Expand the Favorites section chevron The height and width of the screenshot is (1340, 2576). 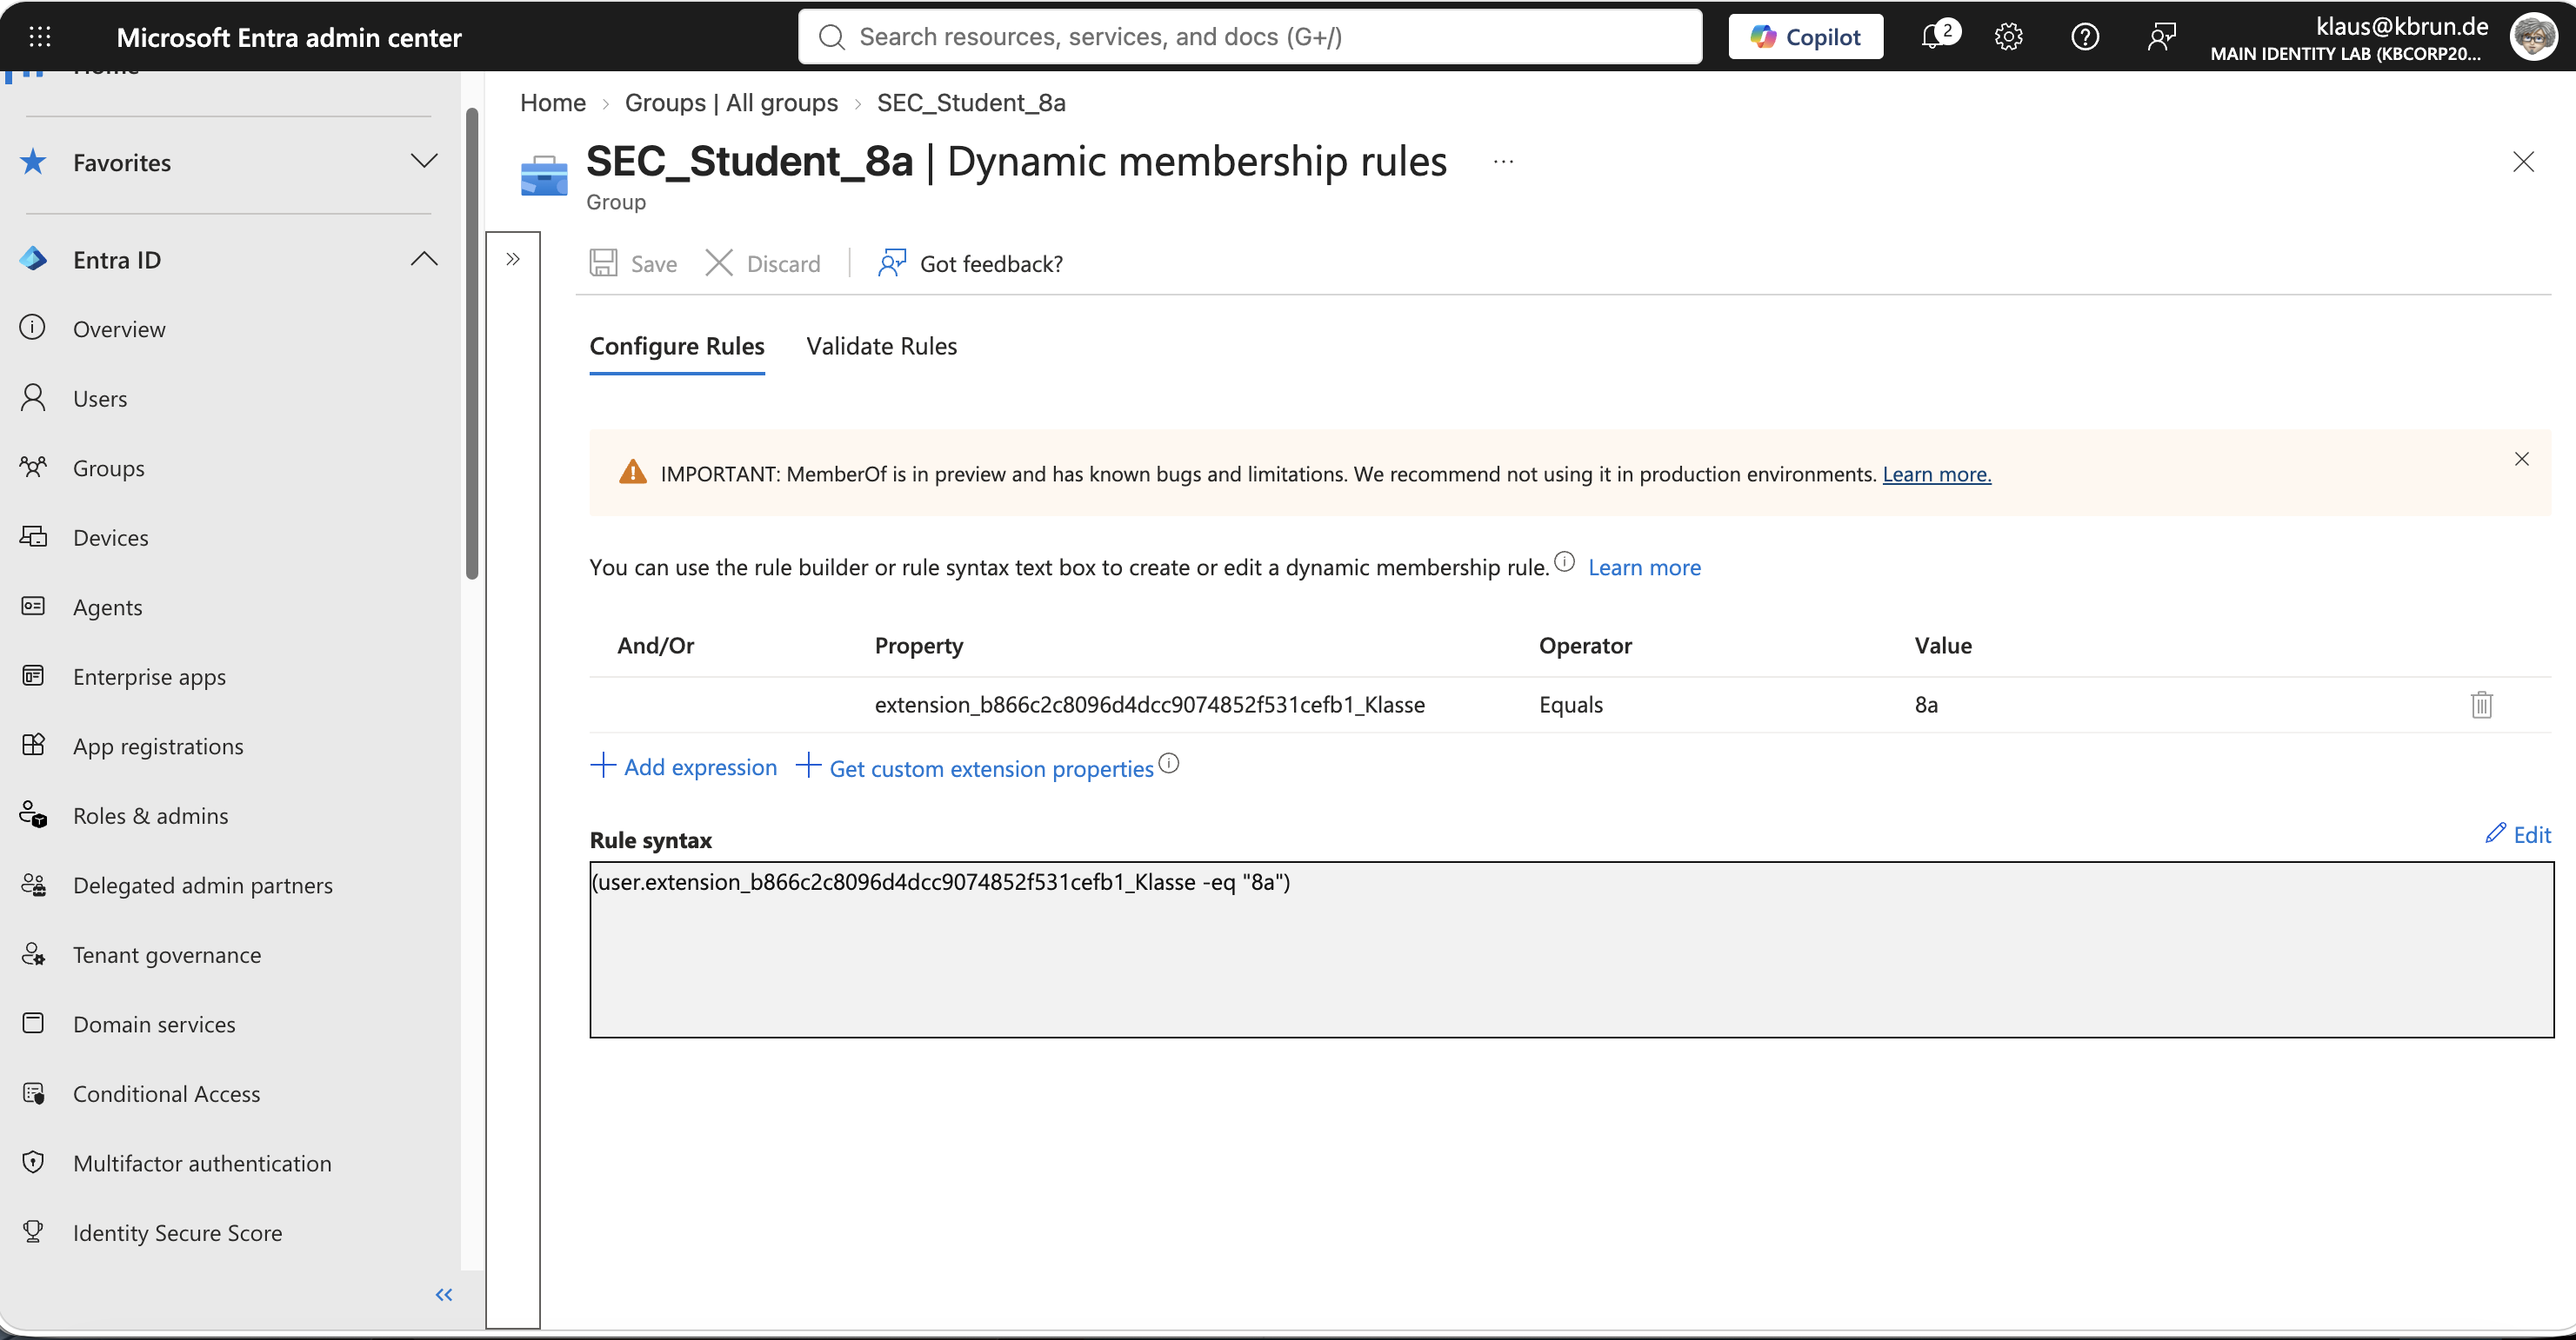point(424,161)
